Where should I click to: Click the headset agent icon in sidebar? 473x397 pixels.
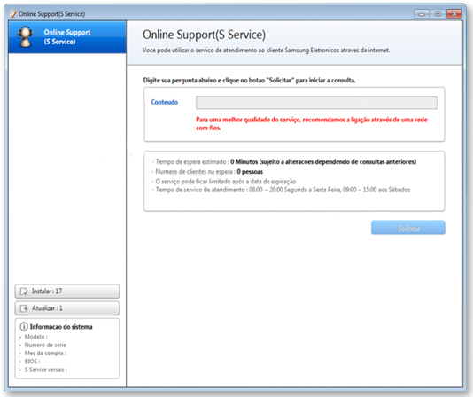25,36
